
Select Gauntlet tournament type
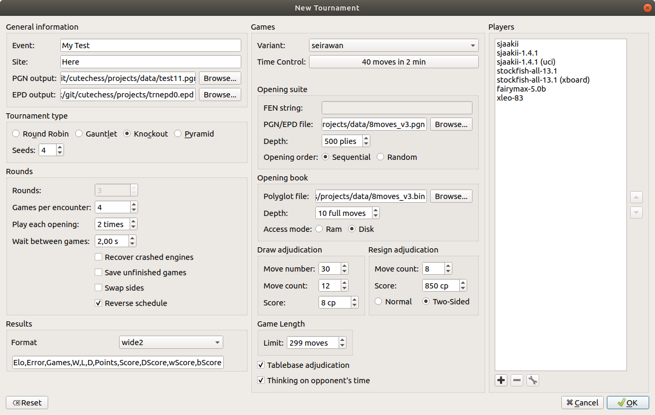pyautogui.click(x=96, y=134)
